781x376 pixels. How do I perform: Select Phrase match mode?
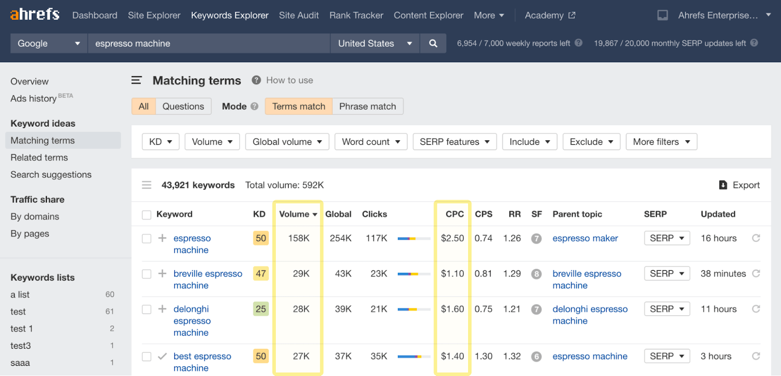pyautogui.click(x=368, y=106)
